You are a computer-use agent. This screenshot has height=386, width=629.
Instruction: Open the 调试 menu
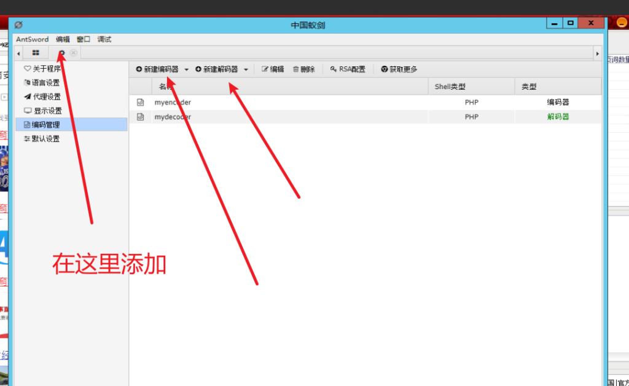click(104, 39)
